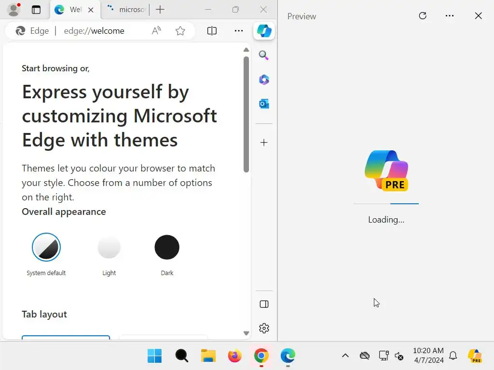
Task: Close the Welcome tab
Action: tap(91, 10)
